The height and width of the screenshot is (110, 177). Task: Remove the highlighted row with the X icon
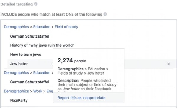click(168, 64)
